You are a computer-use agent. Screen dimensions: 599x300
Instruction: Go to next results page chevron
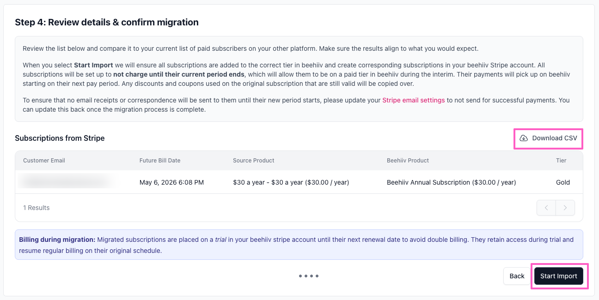point(565,208)
